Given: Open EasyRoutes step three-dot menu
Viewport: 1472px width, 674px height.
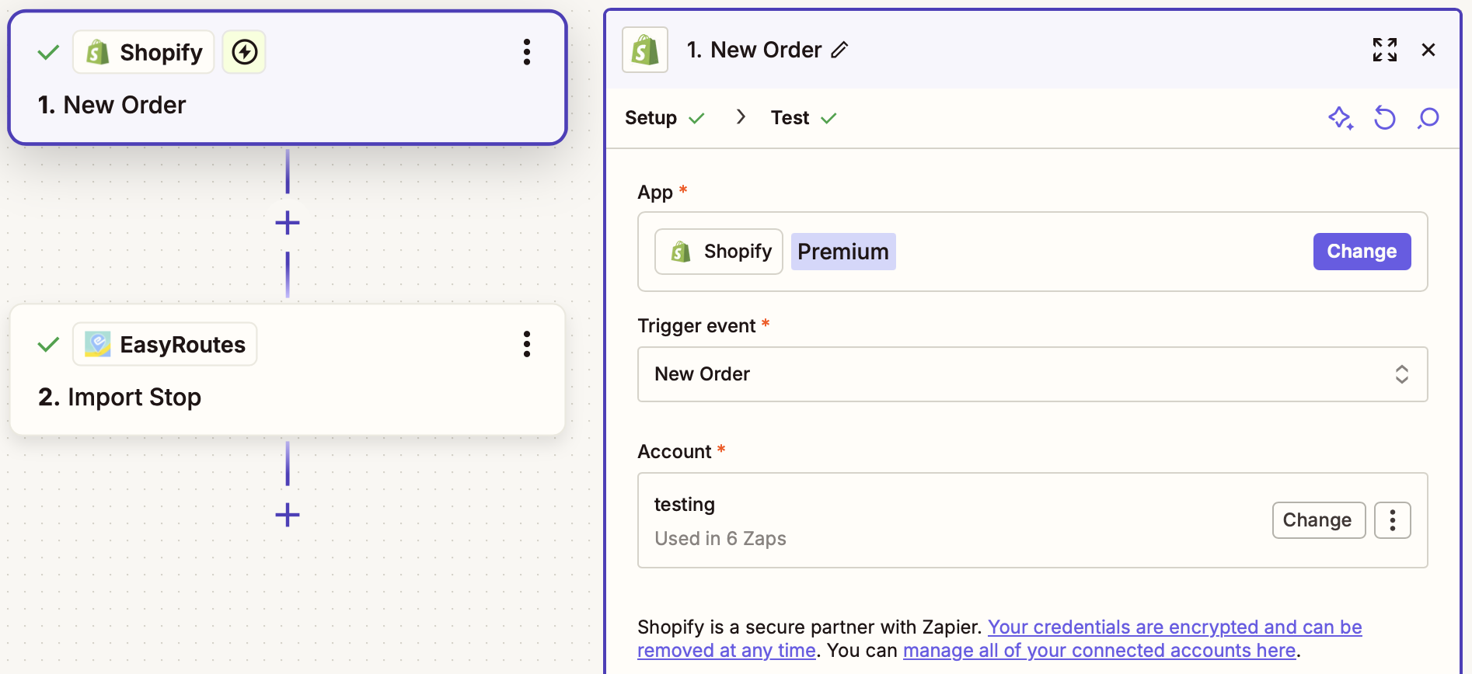Looking at the screenshot, I should [x=527, y=344].
